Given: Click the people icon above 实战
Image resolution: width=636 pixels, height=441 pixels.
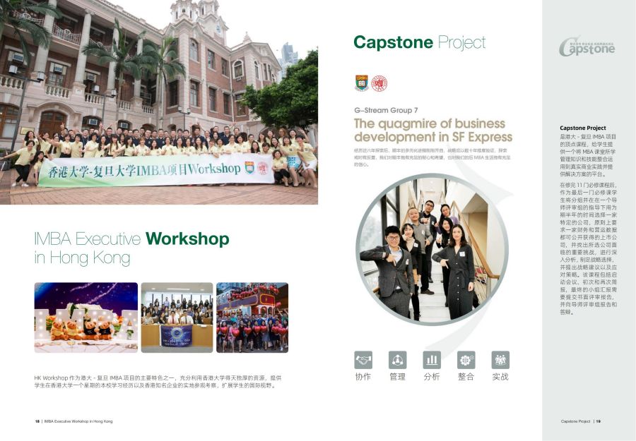Looking at the screenshot, I should [500, 360].
